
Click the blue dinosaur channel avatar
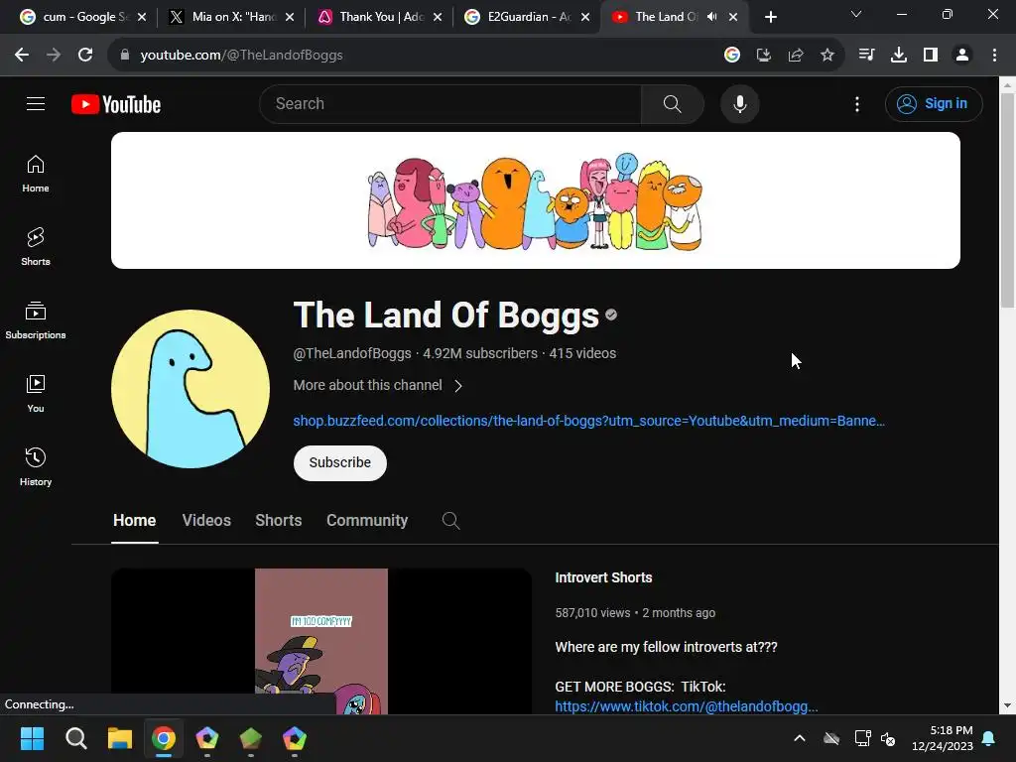click(x=190, y=388)
